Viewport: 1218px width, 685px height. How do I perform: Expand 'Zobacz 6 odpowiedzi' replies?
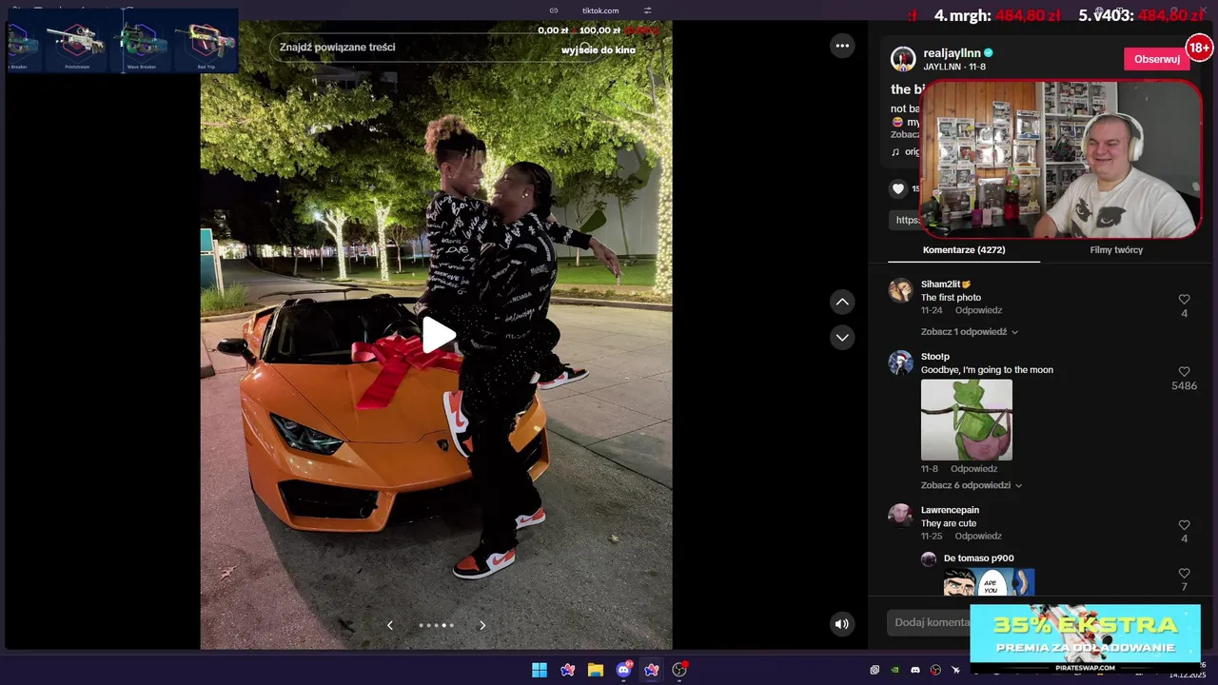(x=972, y=485)
